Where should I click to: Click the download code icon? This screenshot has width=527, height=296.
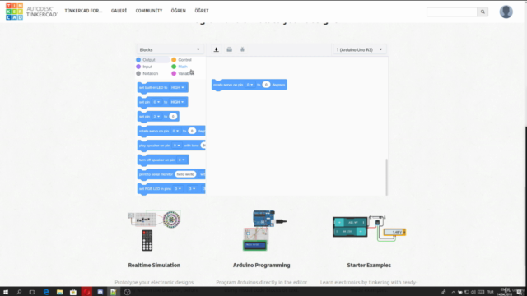point(216,49)
